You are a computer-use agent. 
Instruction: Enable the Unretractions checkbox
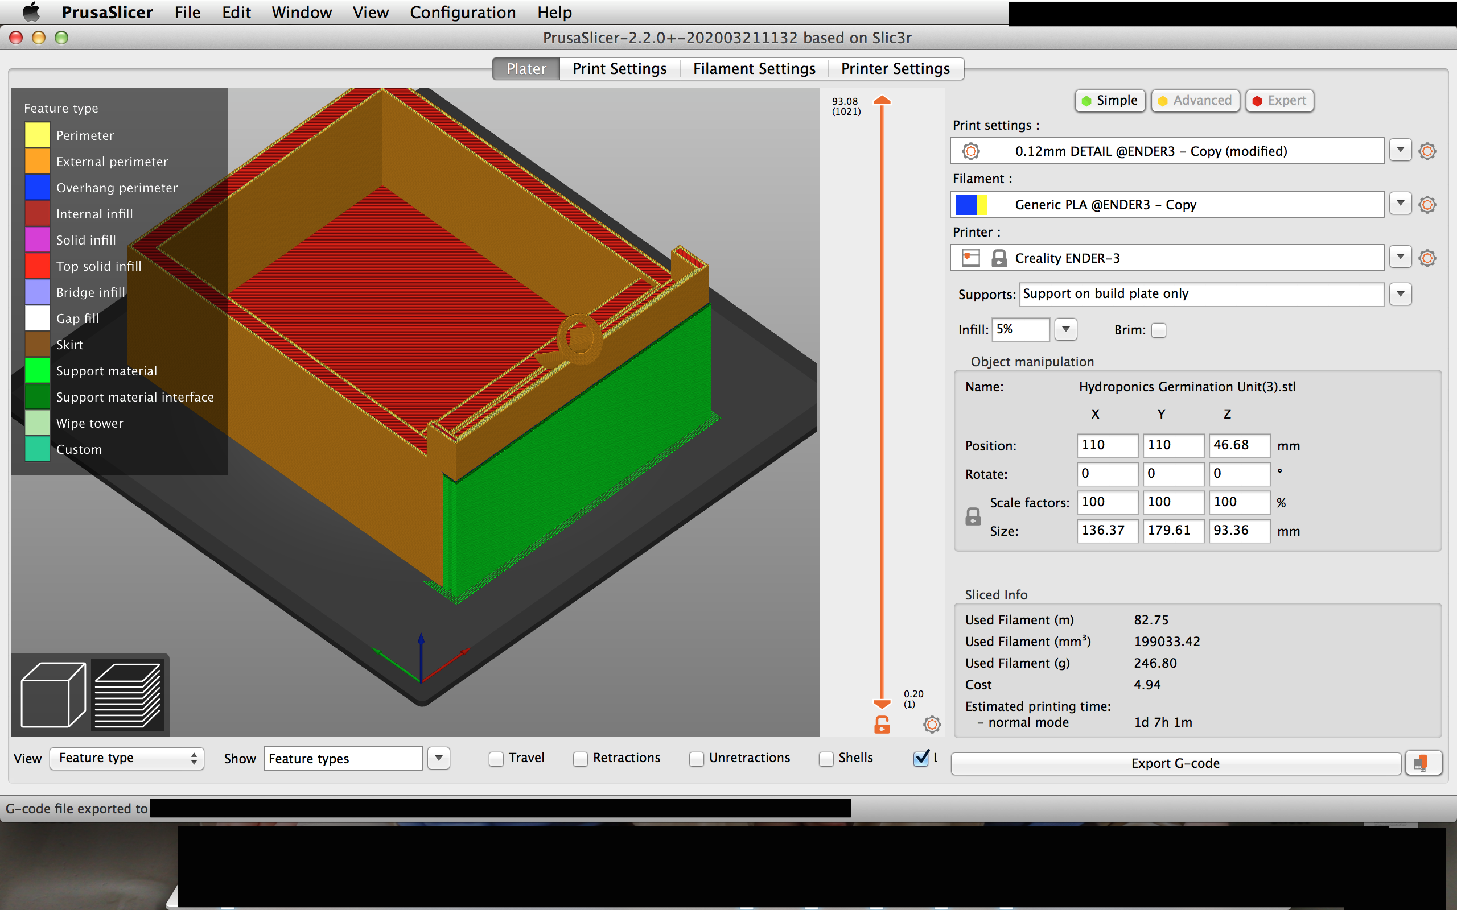[697, 759]
